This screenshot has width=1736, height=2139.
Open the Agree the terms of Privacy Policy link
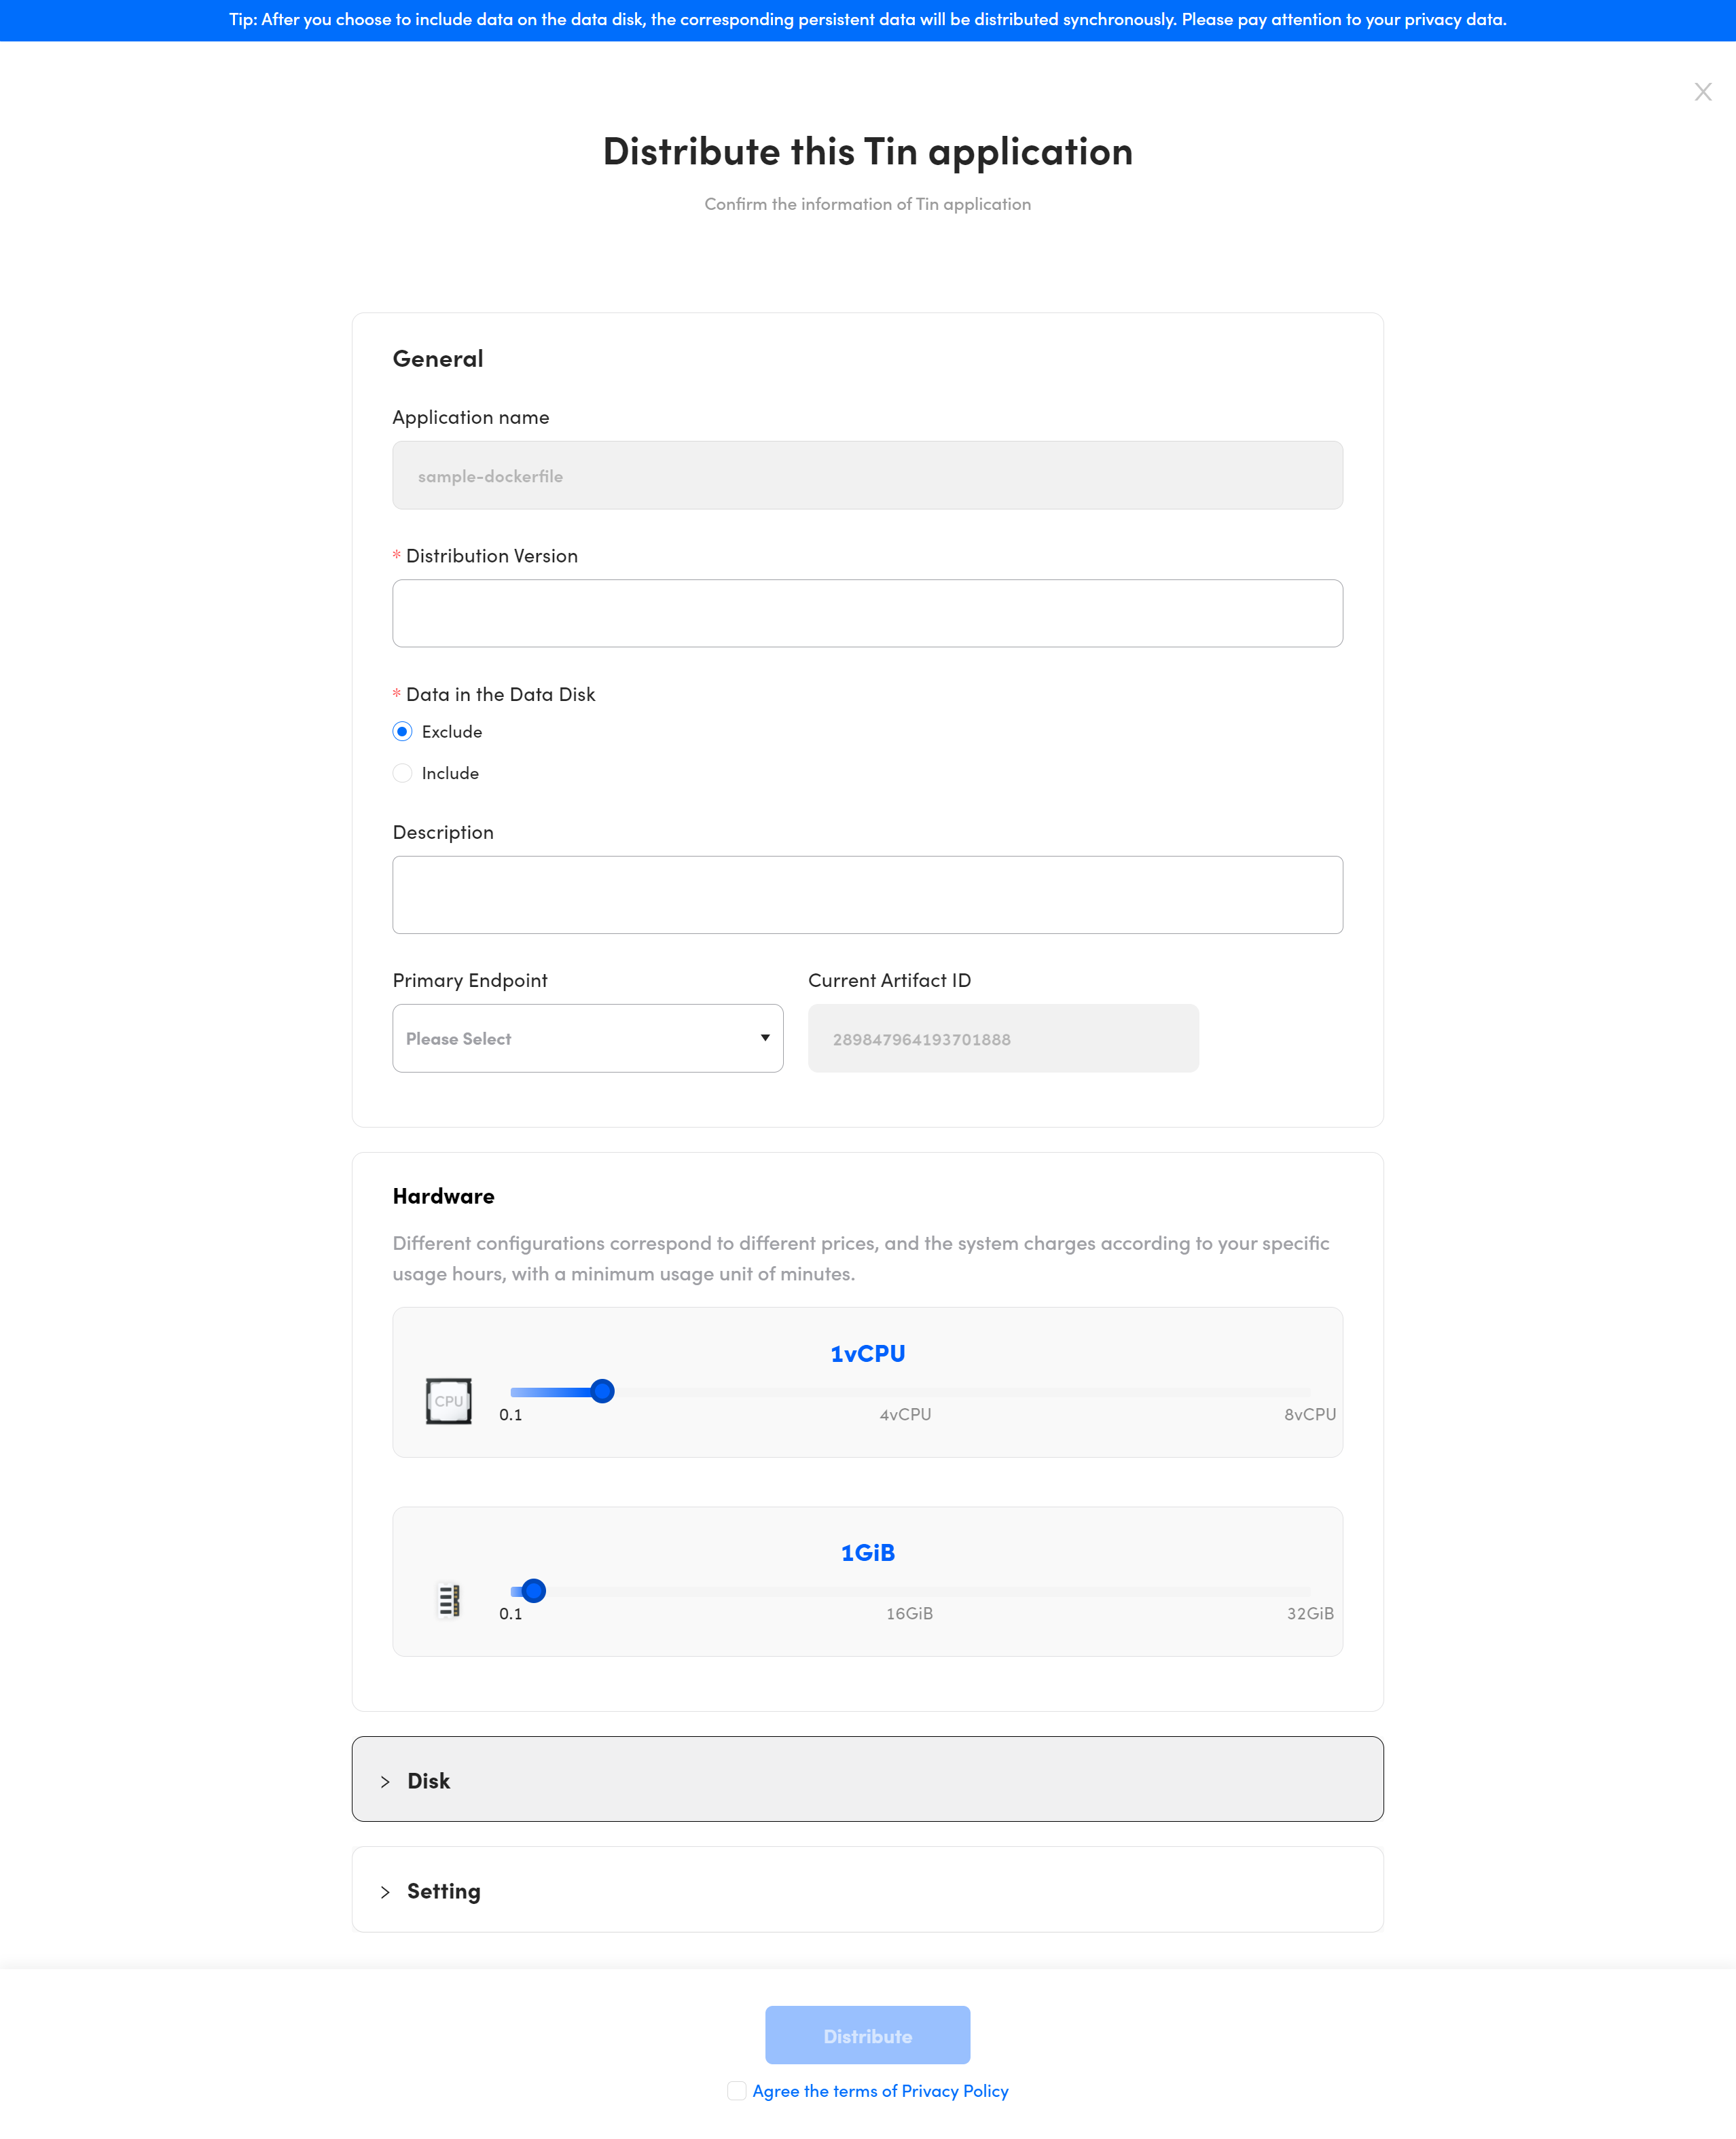tap(880, 2091)
